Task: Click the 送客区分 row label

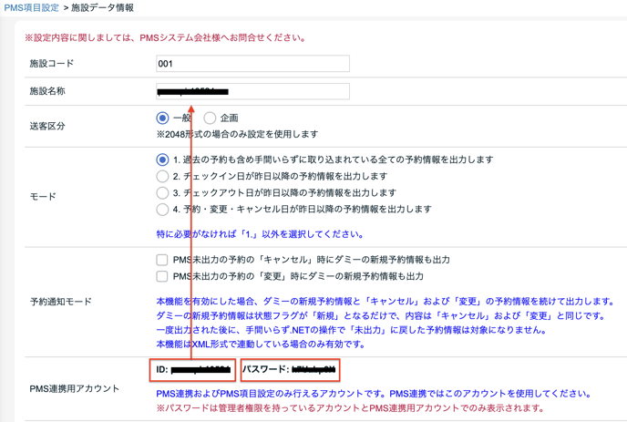Action: click(47, 126)
